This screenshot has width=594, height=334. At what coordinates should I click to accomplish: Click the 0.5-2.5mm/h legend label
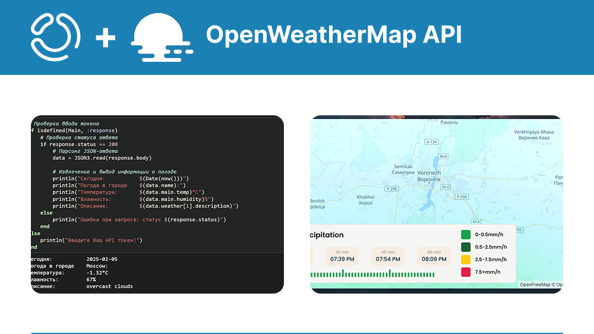491,247
